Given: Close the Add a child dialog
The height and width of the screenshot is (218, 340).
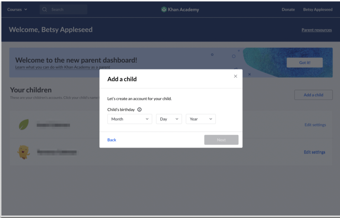Looking at the screenshot, I should (x=235, y=76).
